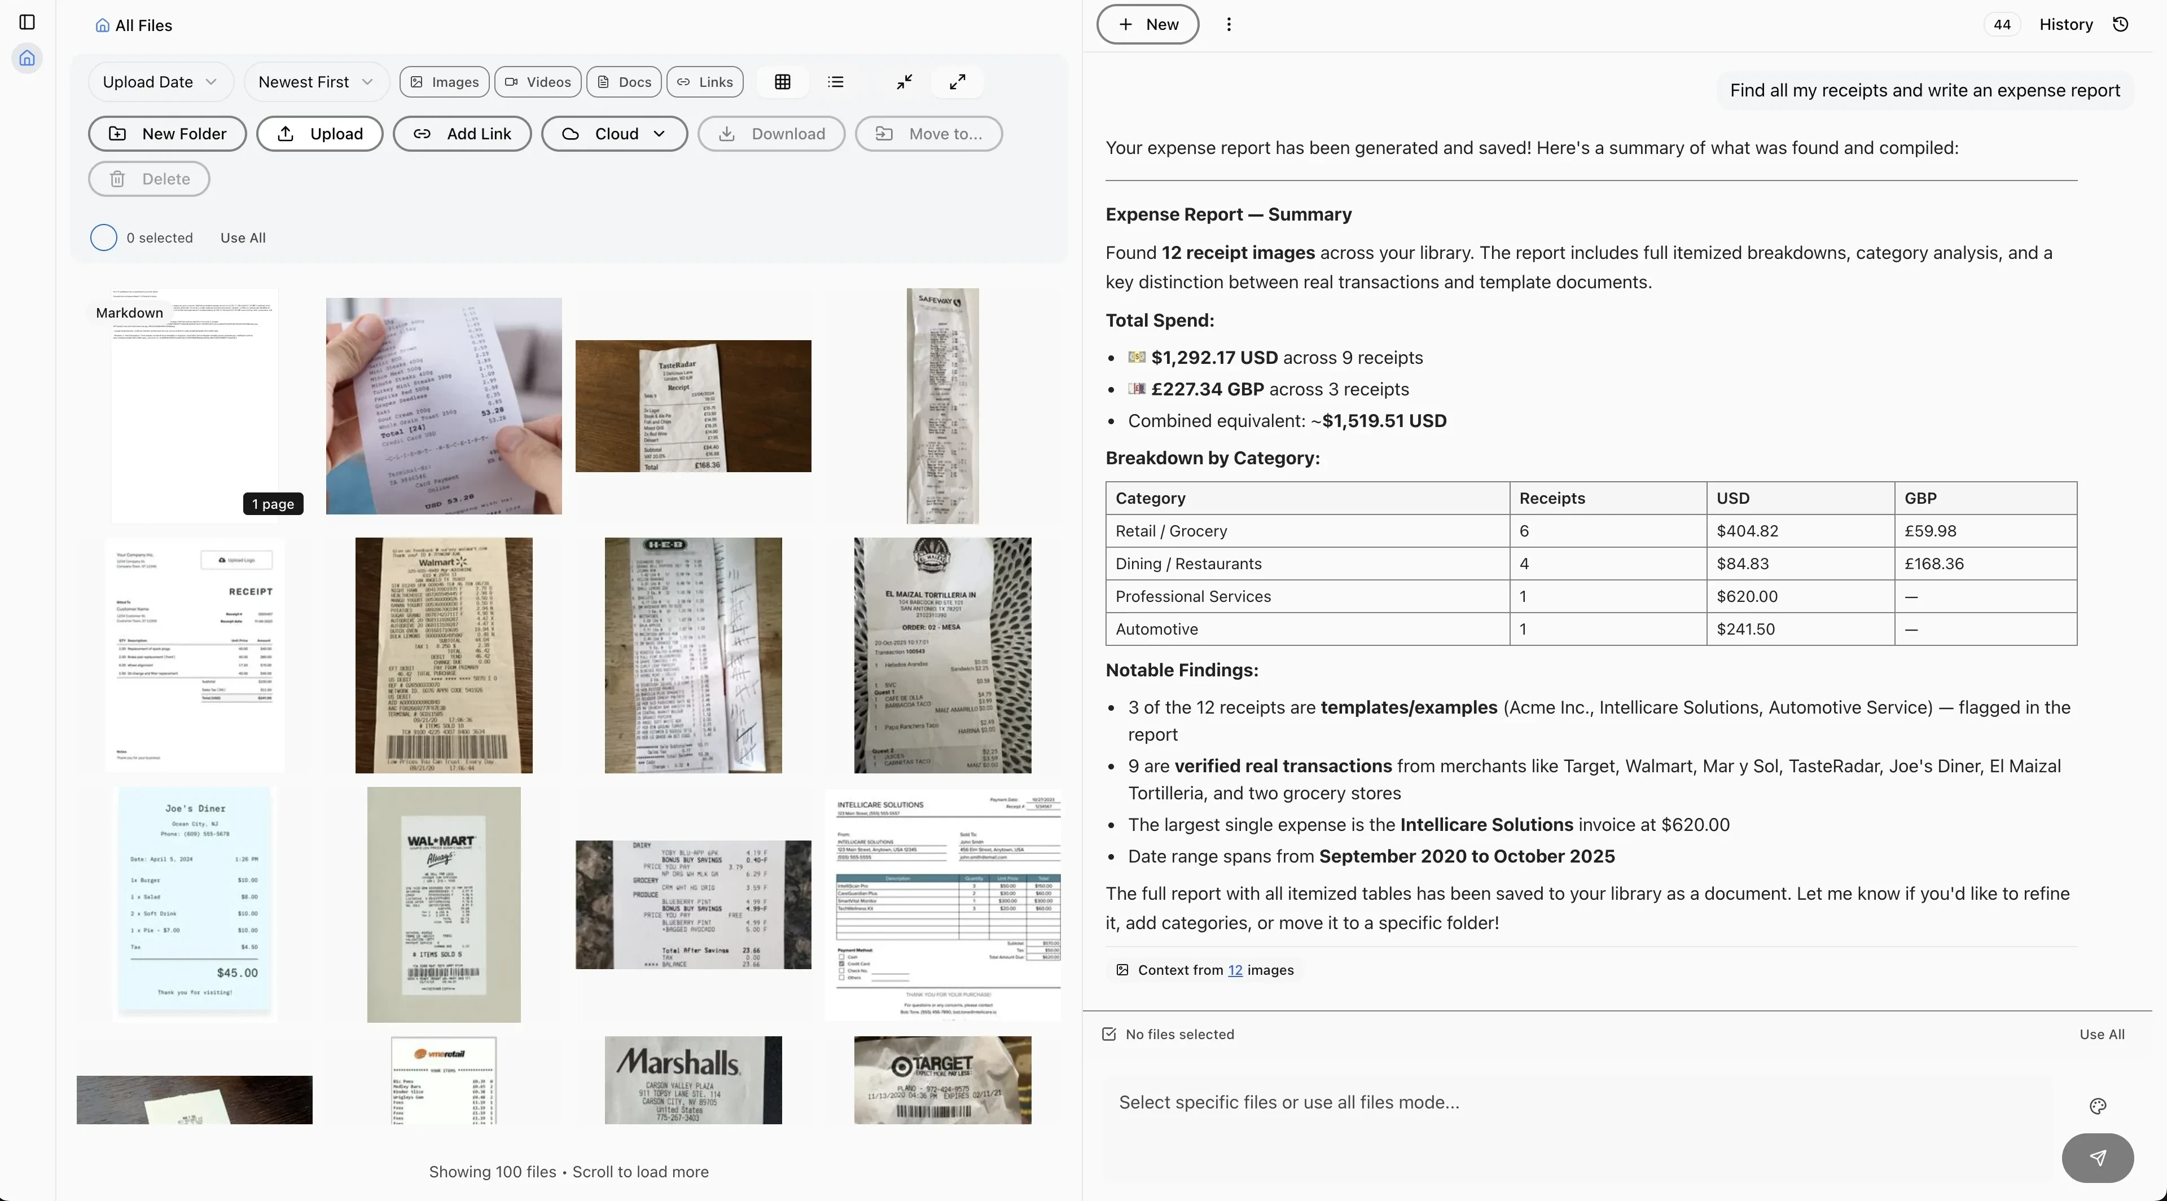Open the palette icon in chat input
Screen dimensions: 2167x1201
(2097, 1105)
